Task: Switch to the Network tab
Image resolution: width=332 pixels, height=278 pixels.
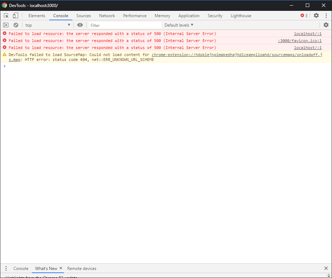Action: coord(107,16)
